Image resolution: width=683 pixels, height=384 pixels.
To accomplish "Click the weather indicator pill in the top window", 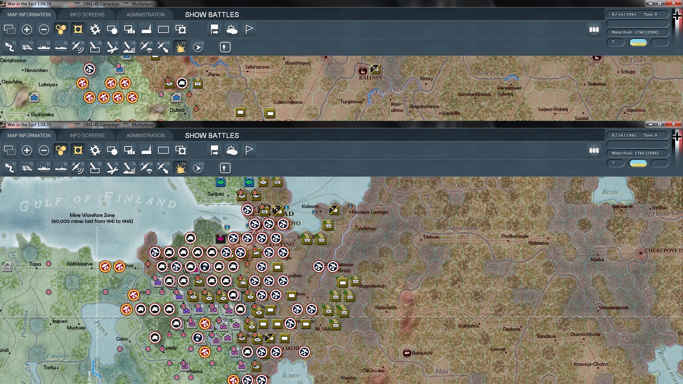I will coord(638,43).
